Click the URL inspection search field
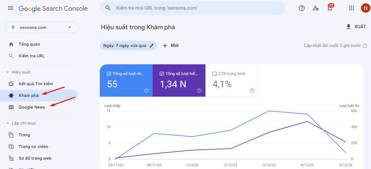 tap(193, 8)
